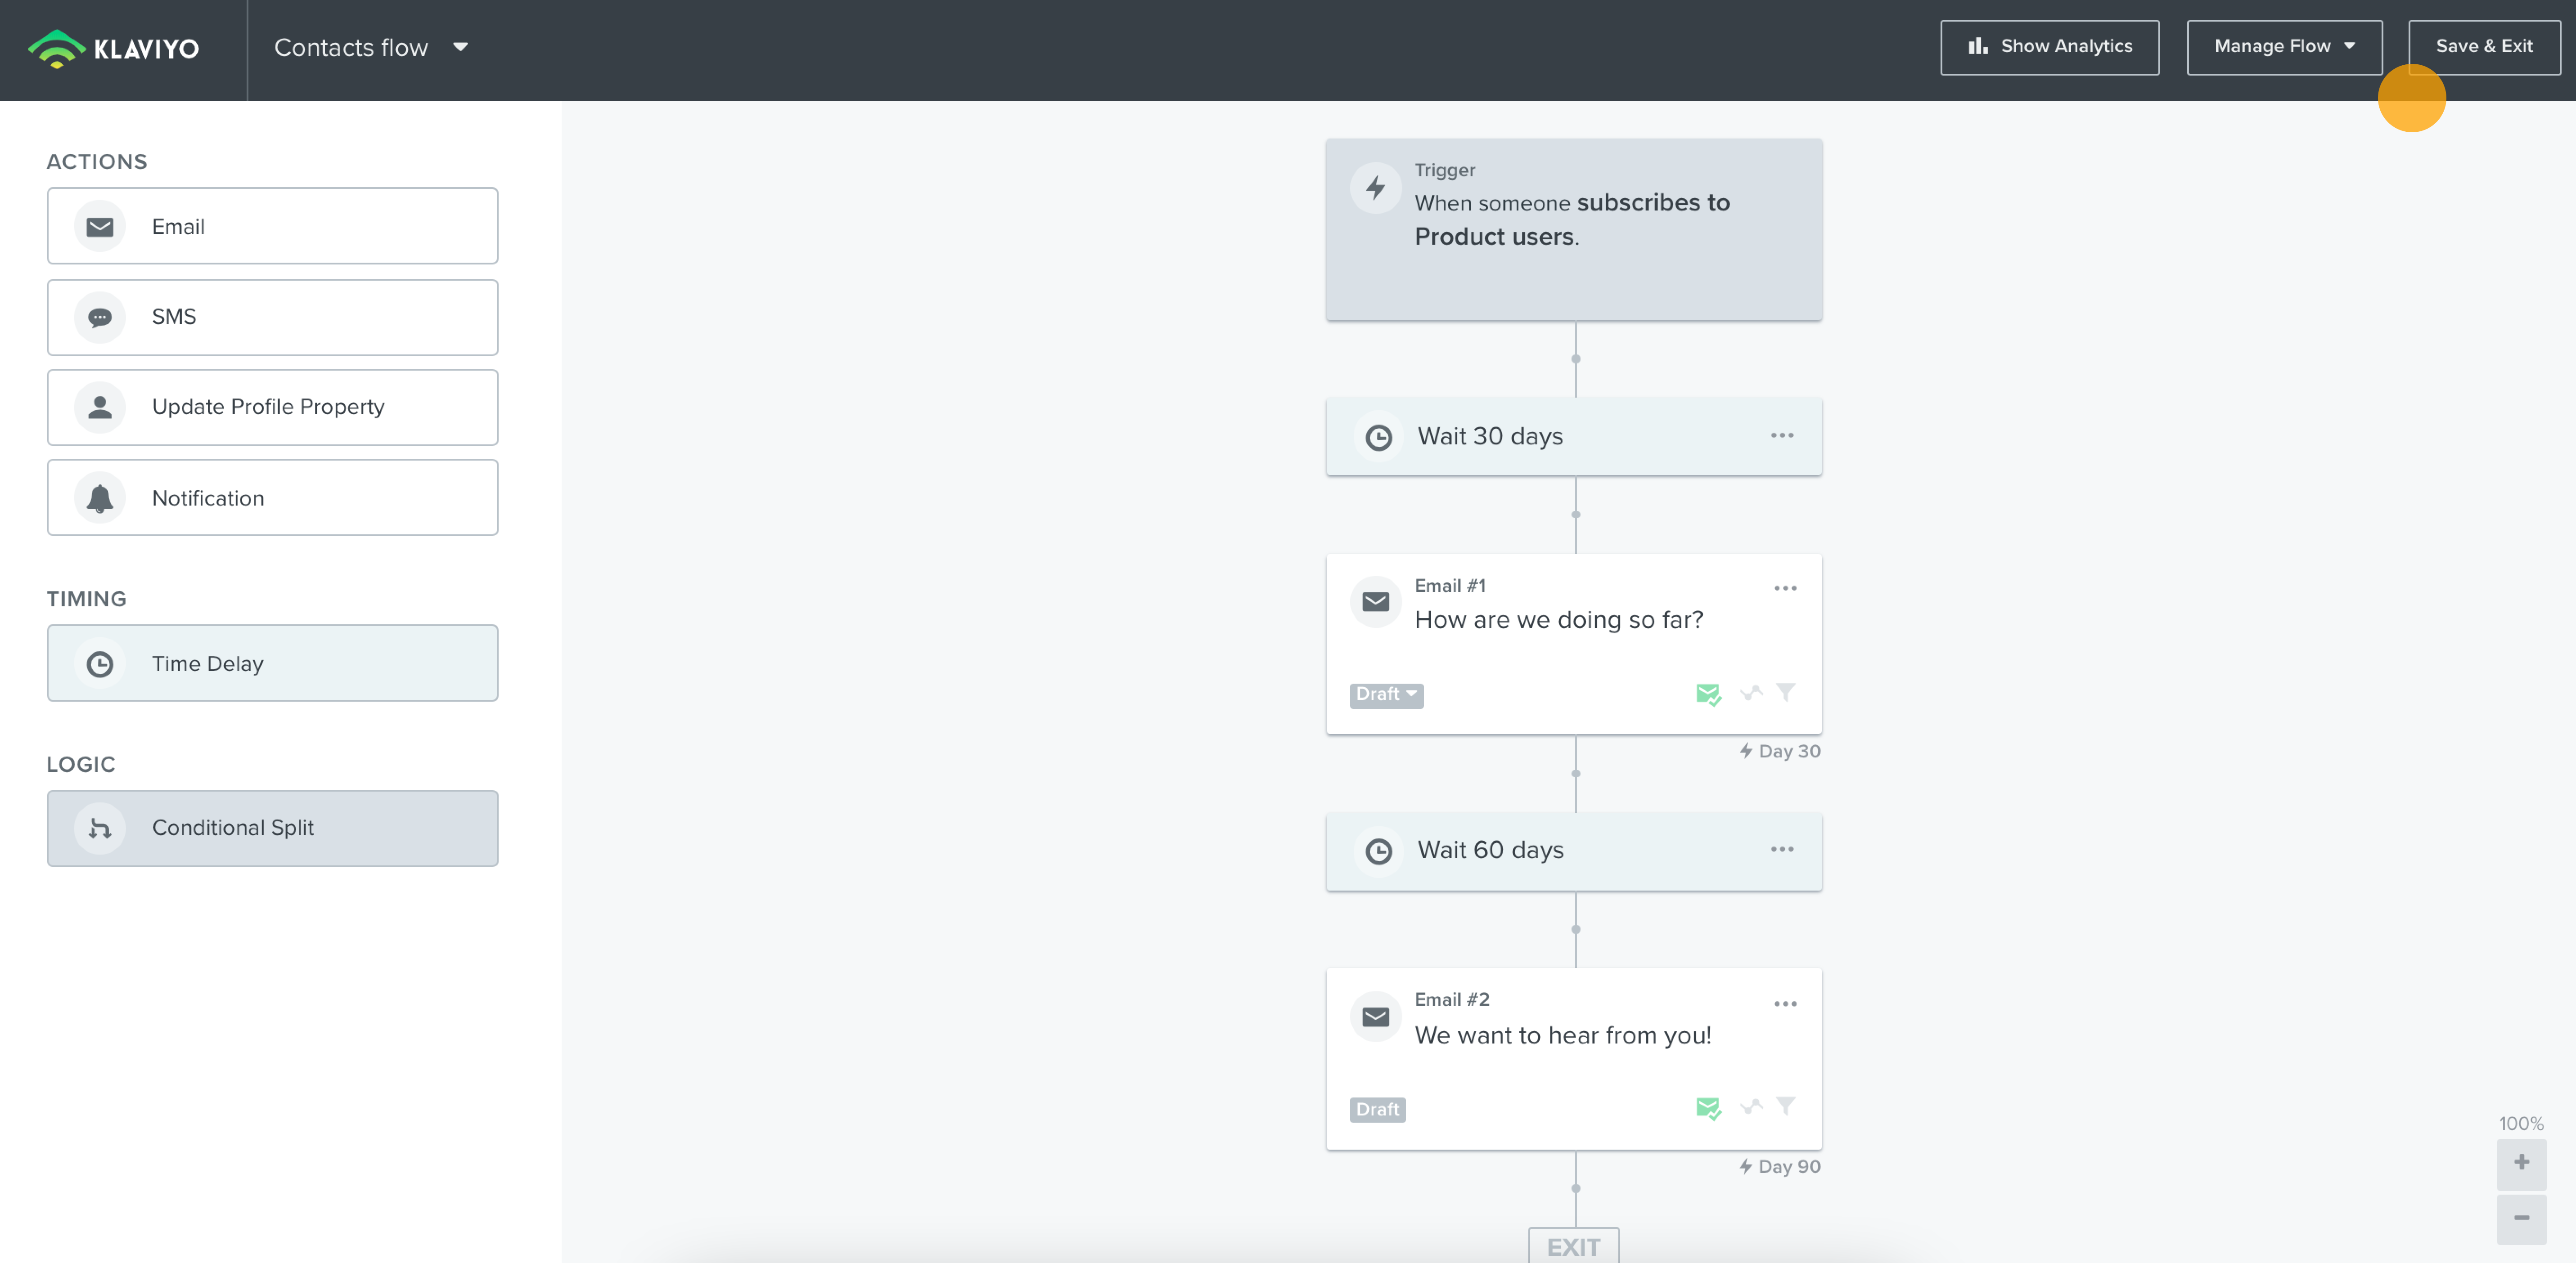The width and height of the screenshot is (2576, 1263).
Task: Open the Wait 60 days more options menu
Action: click(1782, 849)
